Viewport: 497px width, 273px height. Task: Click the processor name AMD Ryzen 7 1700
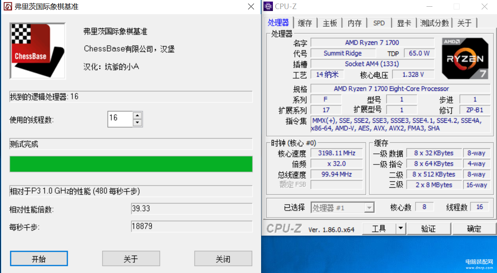pos(372,42)
